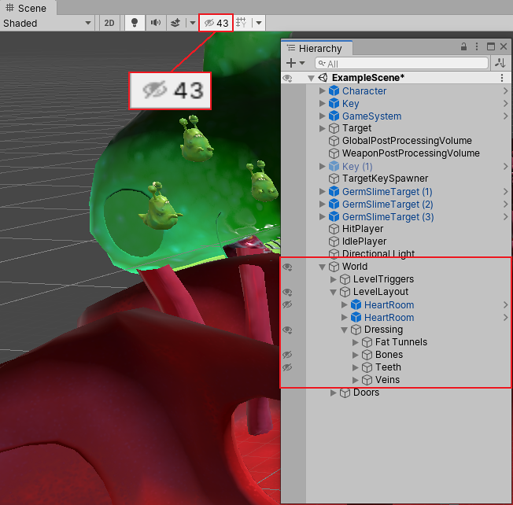The height and width of the screenshot is (505, 513).
Task: Select Fat Tunnels cube icon
Action: click(367, 342)
